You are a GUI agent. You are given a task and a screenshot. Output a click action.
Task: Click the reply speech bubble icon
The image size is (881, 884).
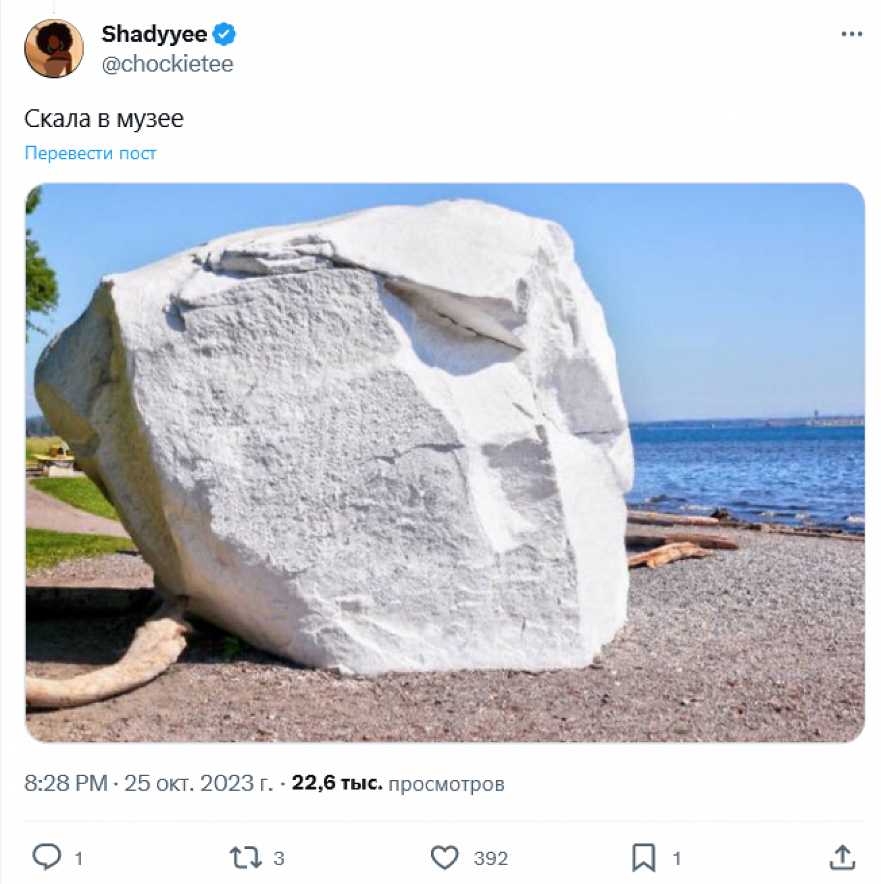[46, 857]
